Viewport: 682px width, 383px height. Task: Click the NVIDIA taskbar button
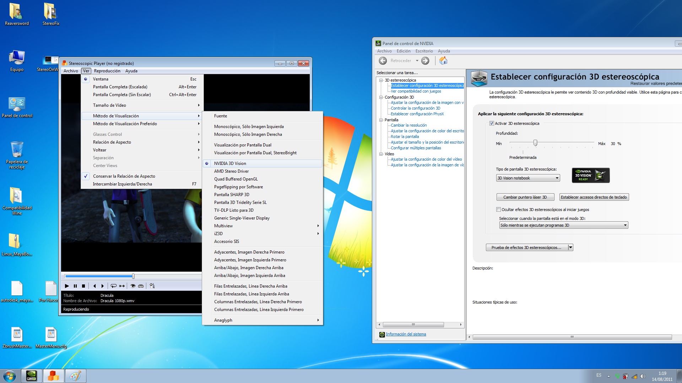32,376
